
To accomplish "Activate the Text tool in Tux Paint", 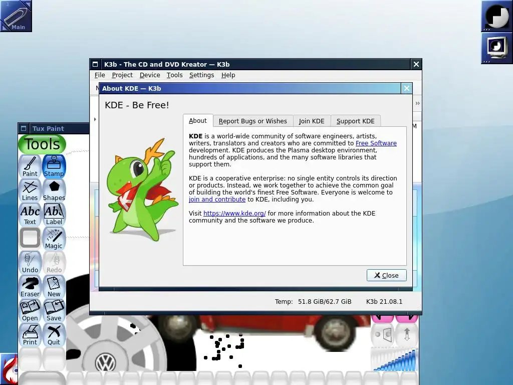I will 30,215.
